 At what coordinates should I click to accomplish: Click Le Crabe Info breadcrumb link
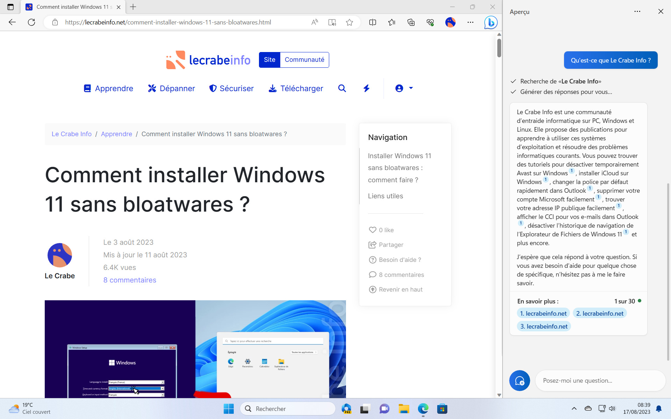coord(72,134)
